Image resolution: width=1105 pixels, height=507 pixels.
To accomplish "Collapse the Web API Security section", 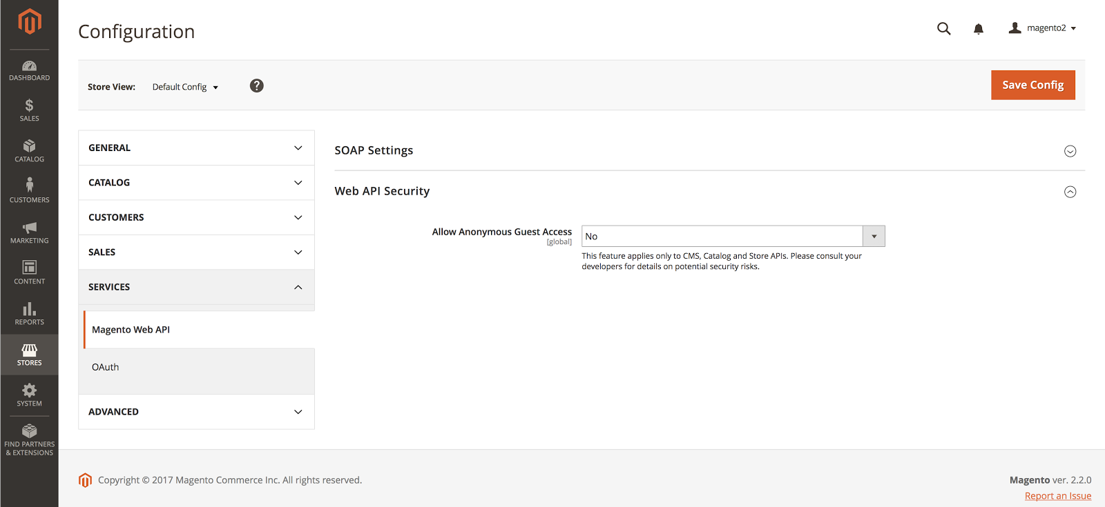I will click(x=709, y=191).
